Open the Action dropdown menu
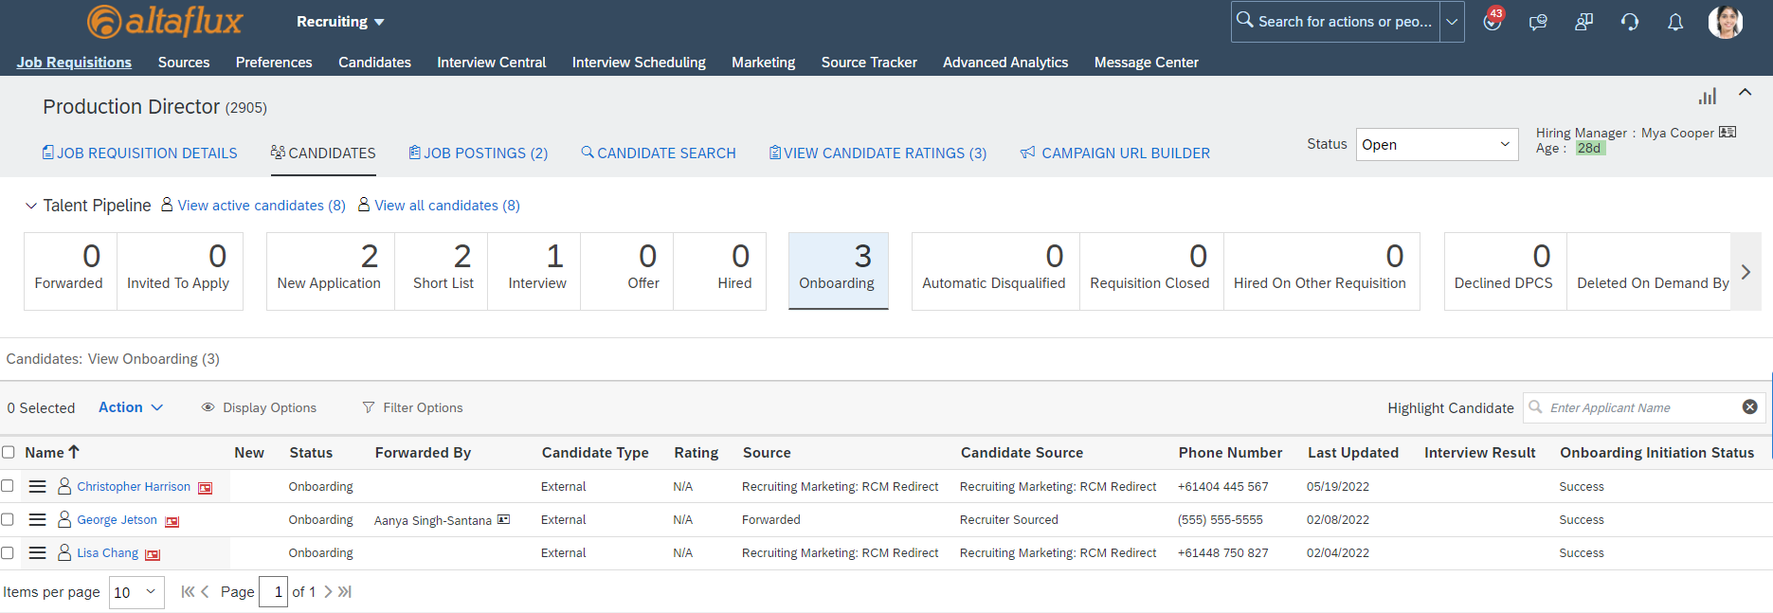 coord(131,406)
